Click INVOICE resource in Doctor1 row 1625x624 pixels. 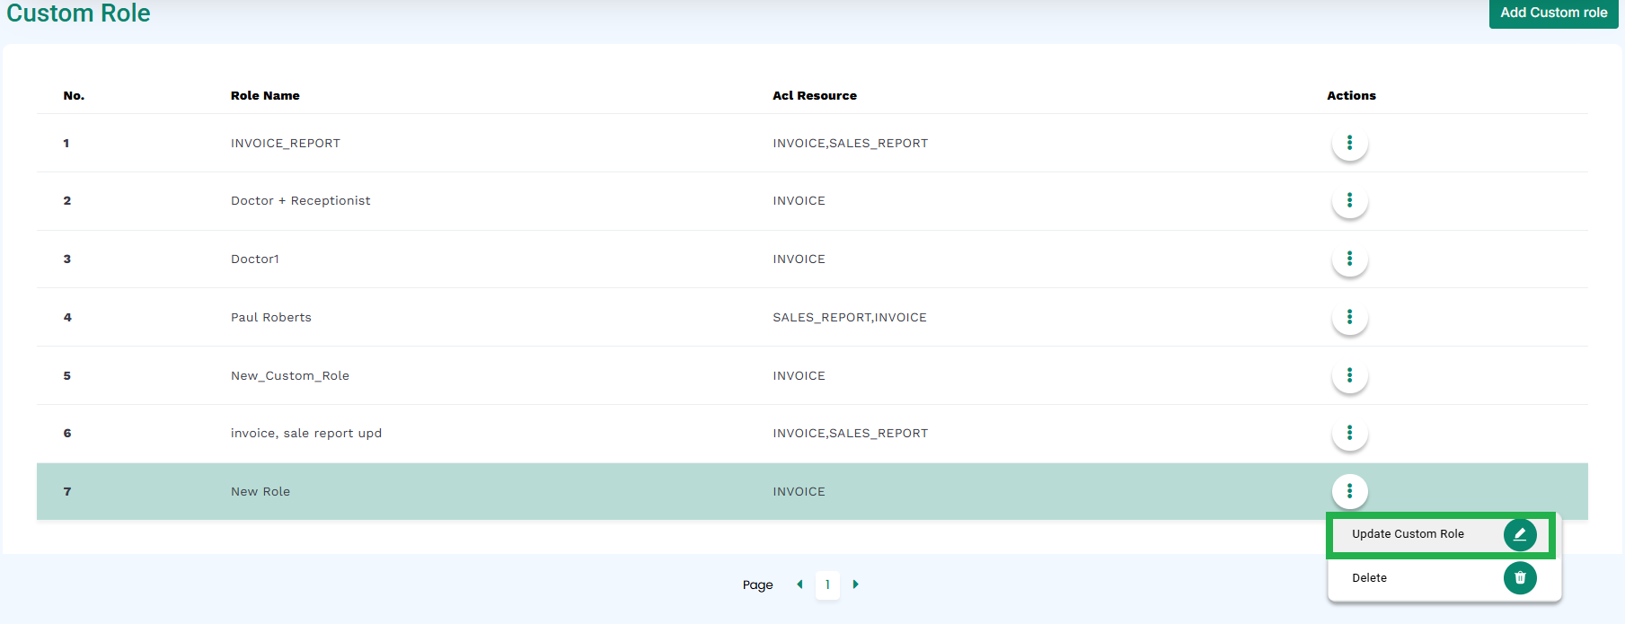pyautogui.click(x=799, y=259)
